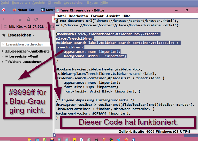
Task: Open the Lesezeichen menu in Firefox menubar
Action: tap(74, 3)
